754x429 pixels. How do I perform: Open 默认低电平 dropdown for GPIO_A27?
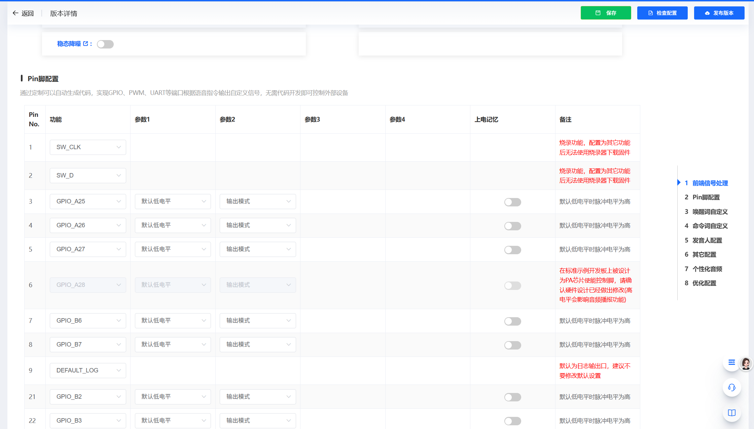[173, 249]
